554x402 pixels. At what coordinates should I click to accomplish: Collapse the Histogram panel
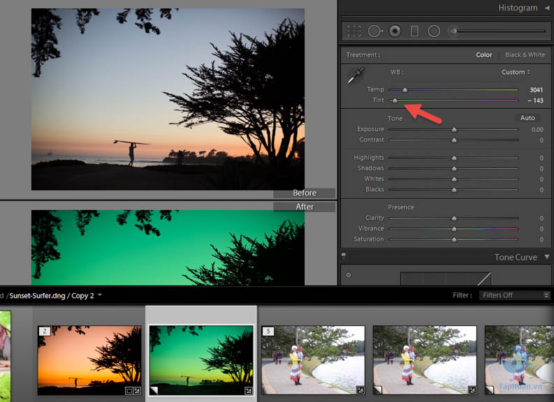click(546, 8)
